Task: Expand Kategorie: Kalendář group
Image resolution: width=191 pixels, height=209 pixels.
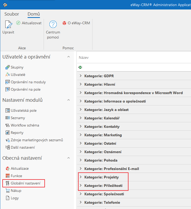Action: [81, 118]
